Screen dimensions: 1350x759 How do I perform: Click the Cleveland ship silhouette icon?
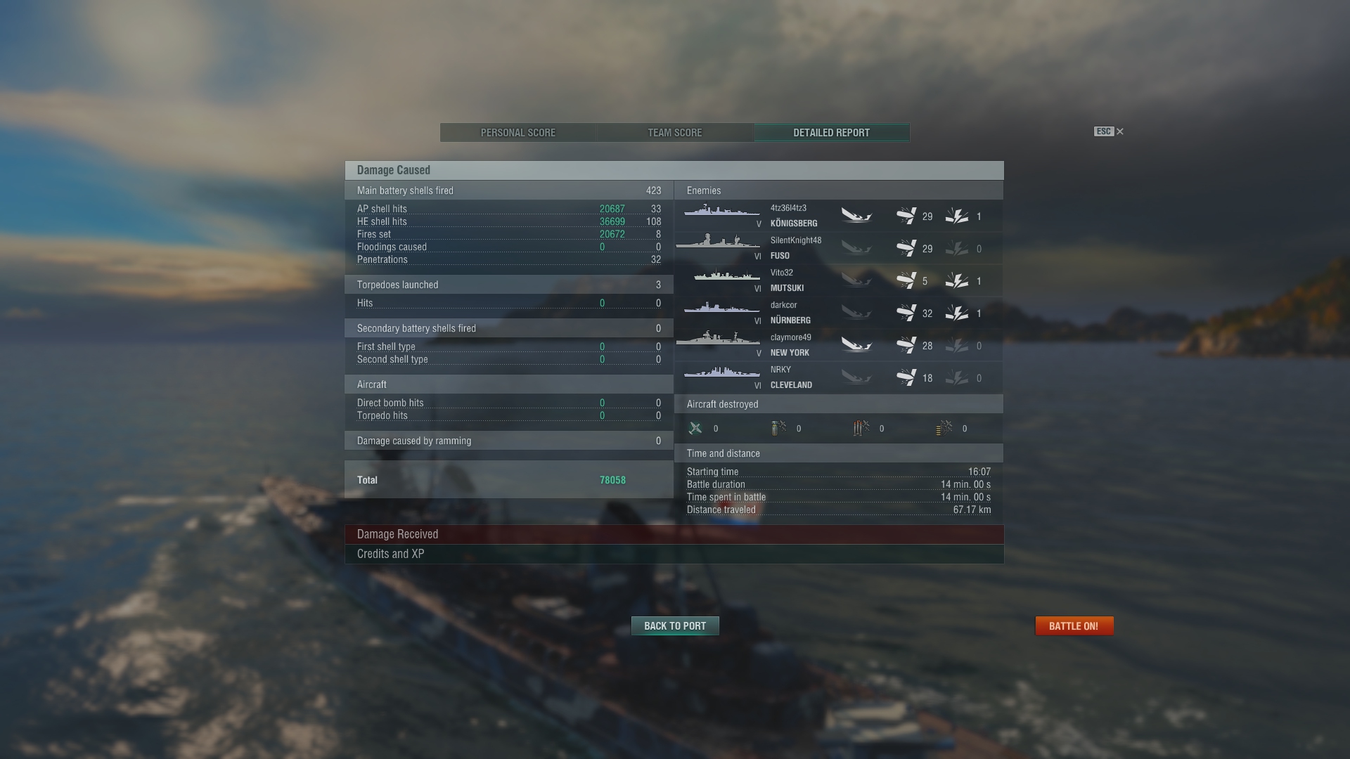[722, 372]
